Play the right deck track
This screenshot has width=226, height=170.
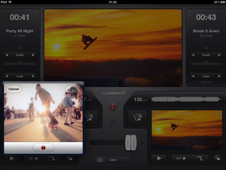click(x=159, y=158)
